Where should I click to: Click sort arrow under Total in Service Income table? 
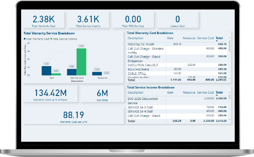217,95
